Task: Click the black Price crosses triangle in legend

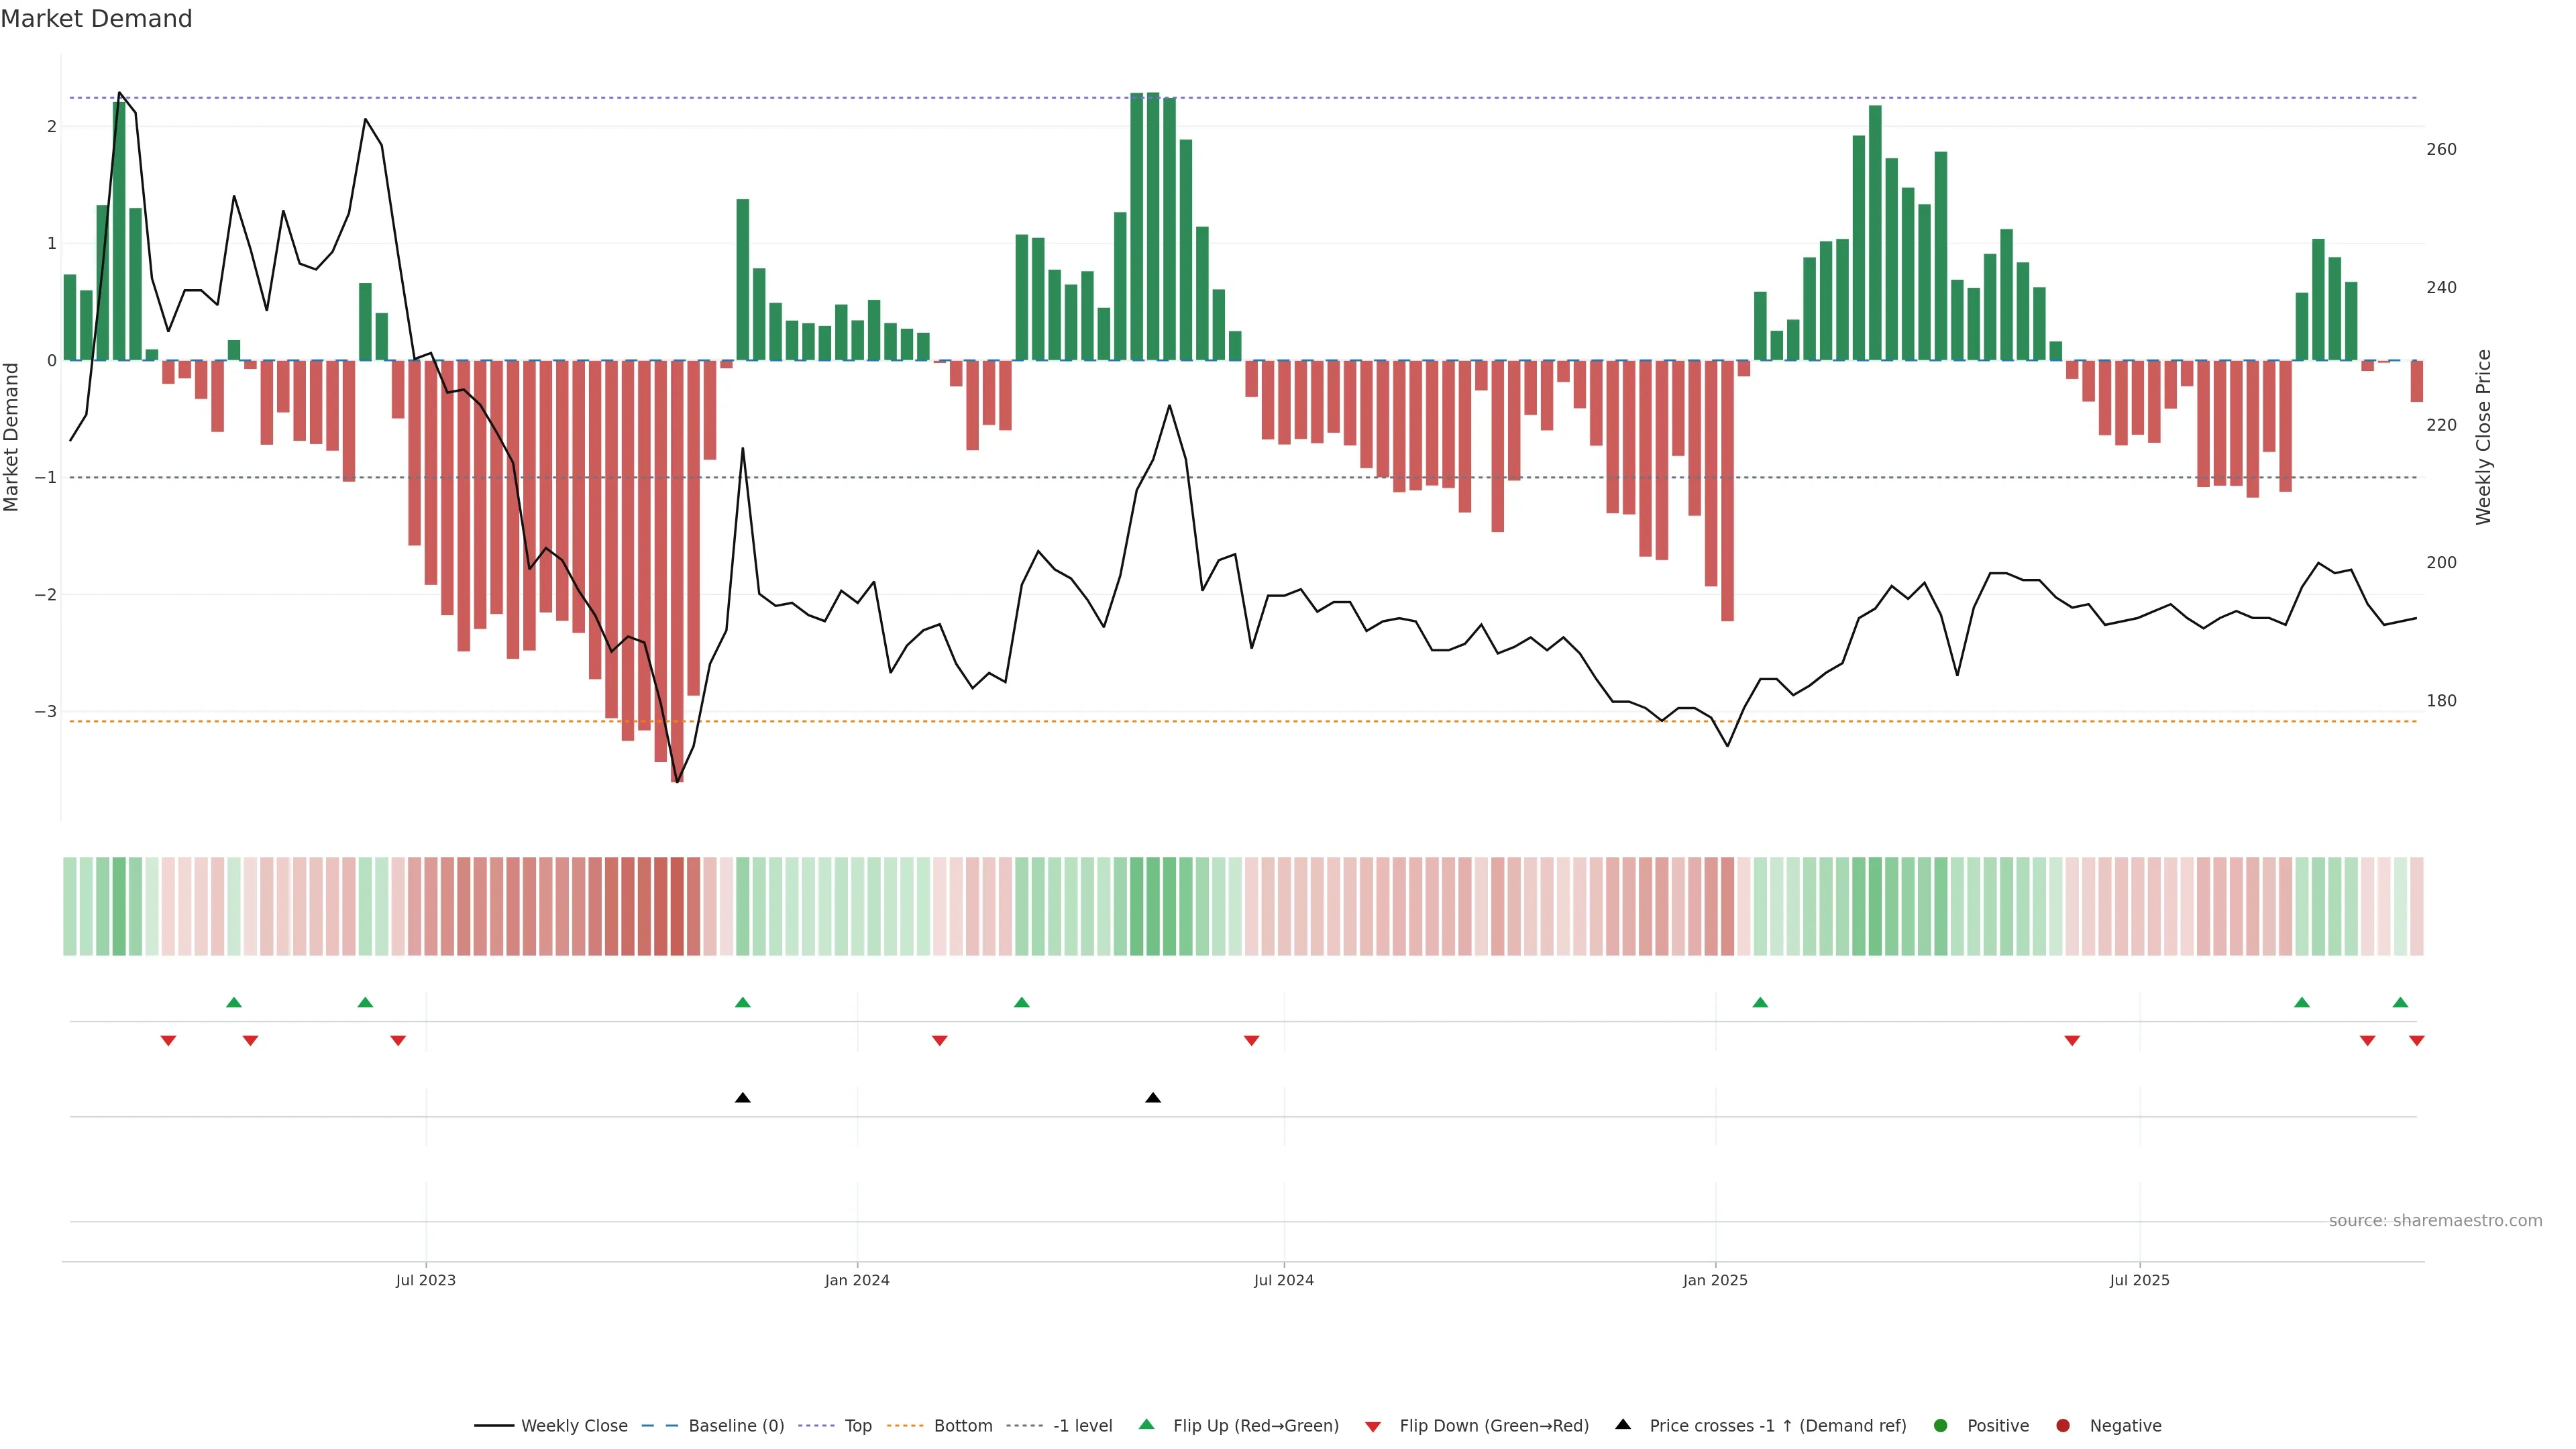Action: point(1623,1425)
